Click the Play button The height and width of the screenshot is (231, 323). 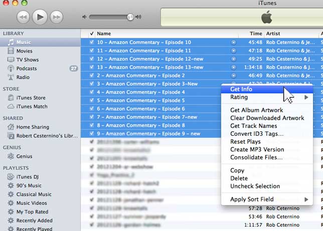(40, 17)
